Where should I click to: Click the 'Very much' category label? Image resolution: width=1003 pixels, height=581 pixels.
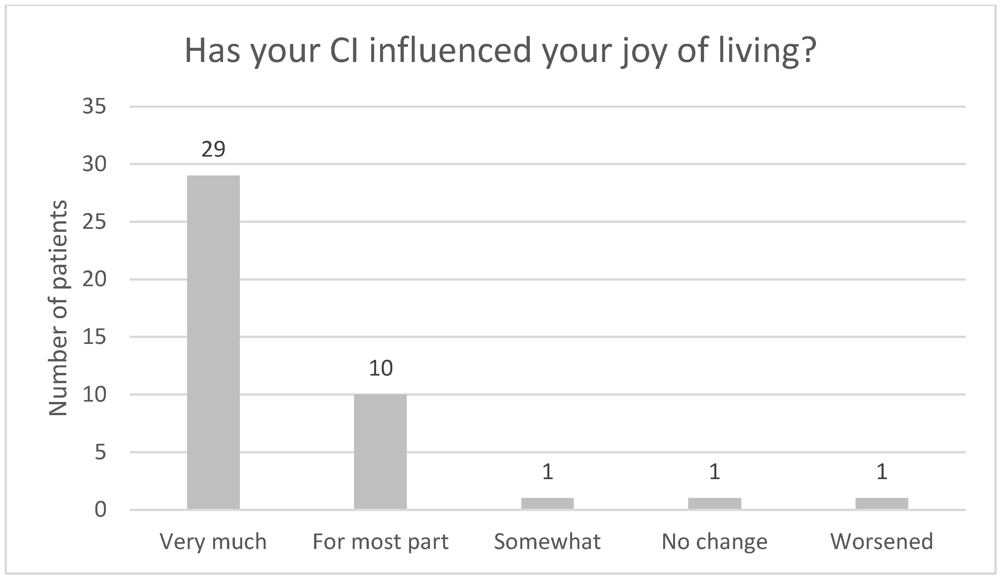pos(213,542)
